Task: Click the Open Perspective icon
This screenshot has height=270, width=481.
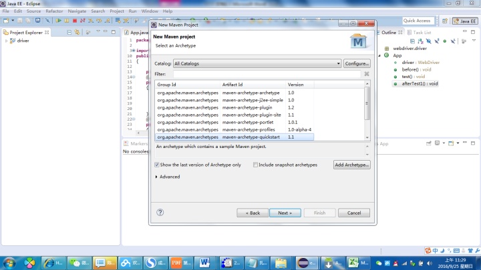Action: 445,21
